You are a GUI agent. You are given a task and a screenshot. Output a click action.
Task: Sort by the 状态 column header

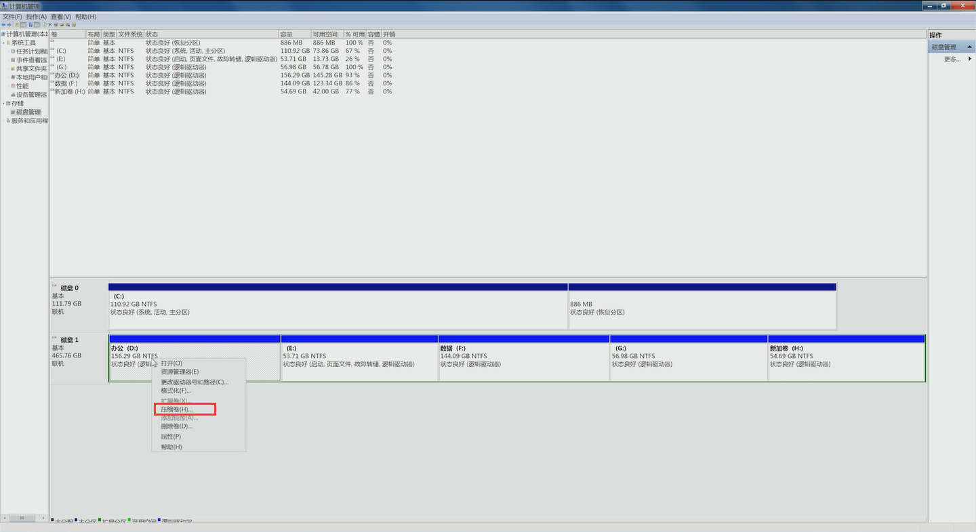pyautogui.click(x=211, y=34)
